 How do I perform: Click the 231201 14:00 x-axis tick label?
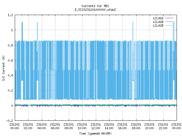coord(109,126)
